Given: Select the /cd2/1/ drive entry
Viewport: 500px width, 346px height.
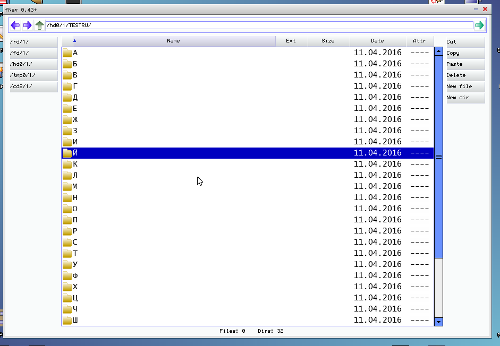Looking at the screenshot, I should click(33, 87).
